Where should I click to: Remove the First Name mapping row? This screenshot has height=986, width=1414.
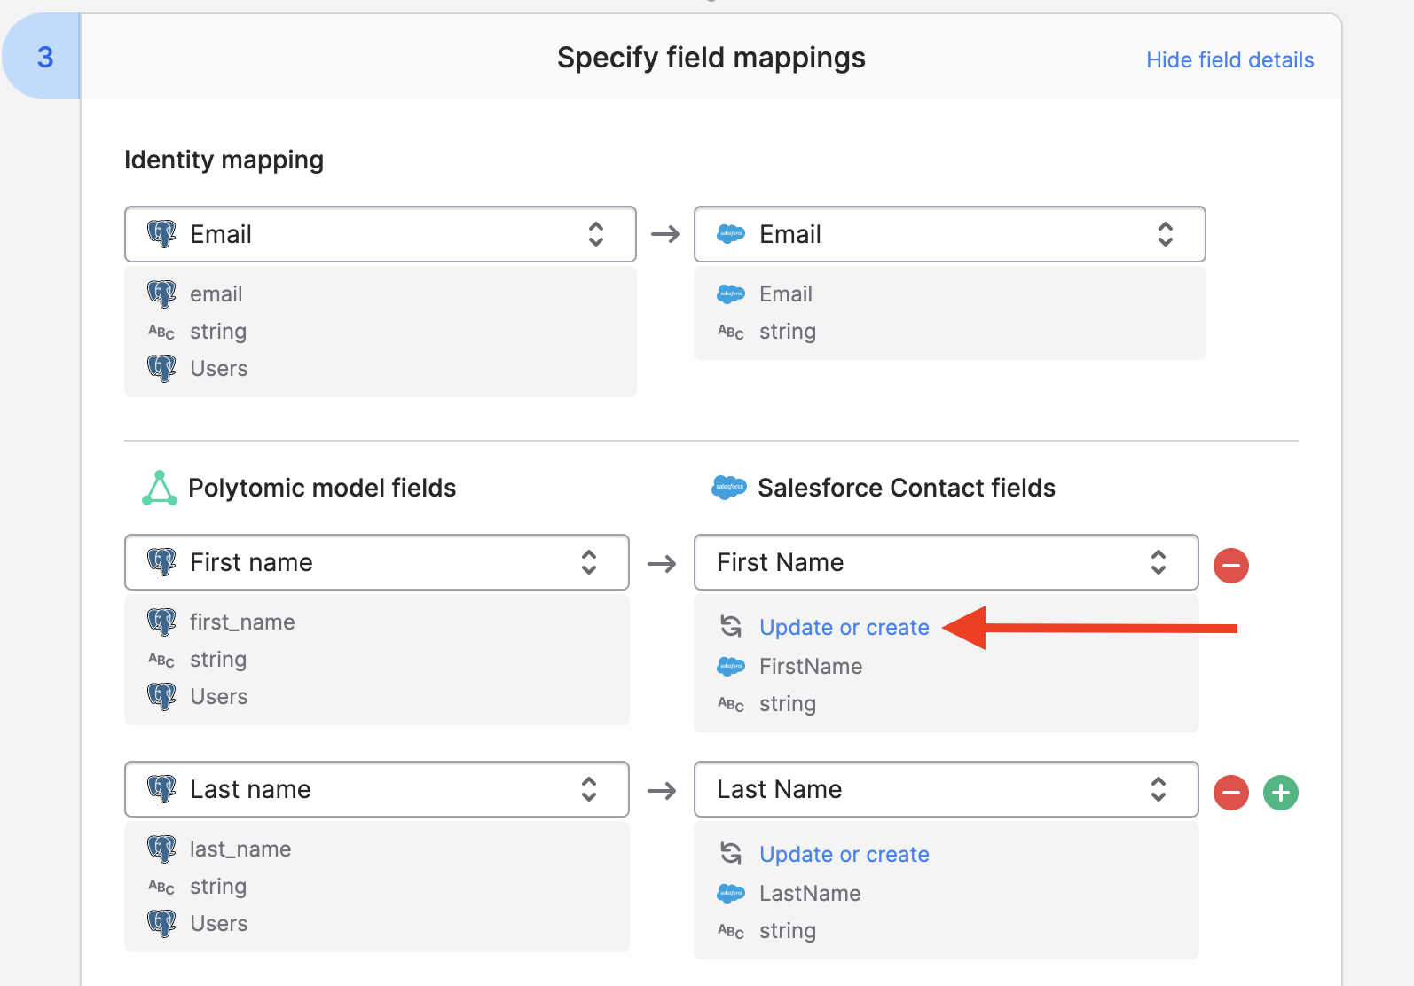pyautogui.click(x=1230, y=565)
